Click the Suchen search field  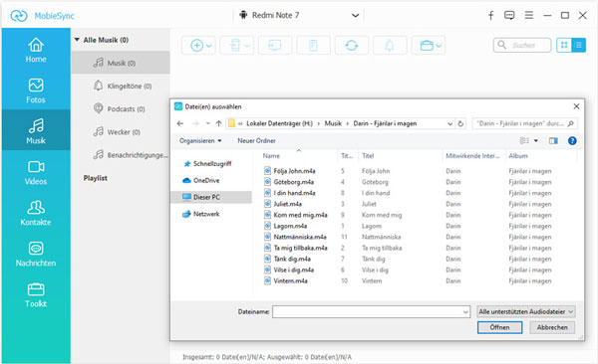(x=522, y=45)
